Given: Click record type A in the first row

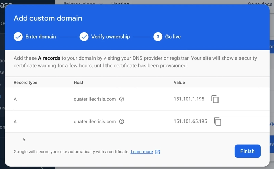Looking at the screenshot, I should (15, 99).
